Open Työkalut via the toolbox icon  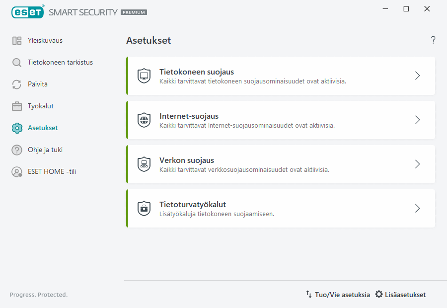pyautogui.click(x=17, y=106)
